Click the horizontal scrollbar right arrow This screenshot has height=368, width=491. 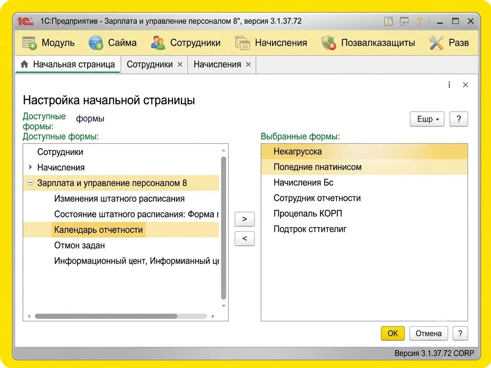tap(213, 316)
